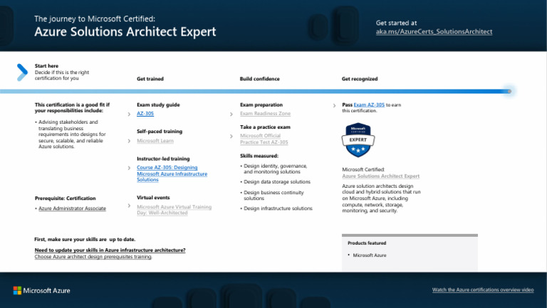Click the Instructor-led training heading
Image resolution: width=547 pixels, height=308 pixels.
coord(163,159)
